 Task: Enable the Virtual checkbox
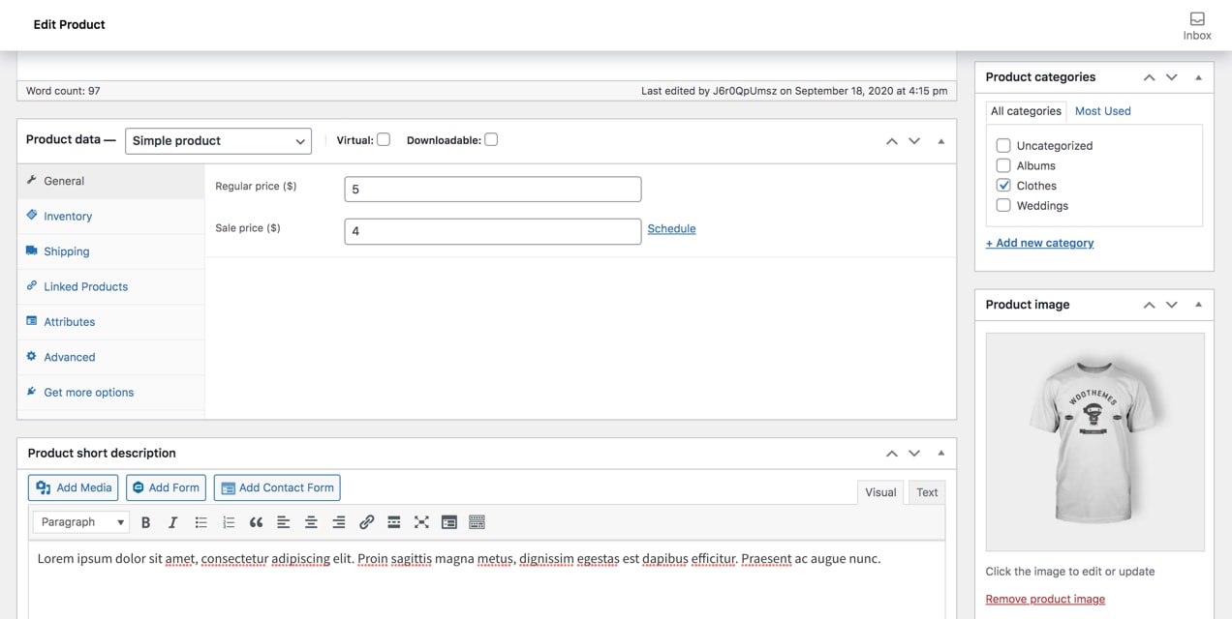pyautogui.click(x=384, y=139)
